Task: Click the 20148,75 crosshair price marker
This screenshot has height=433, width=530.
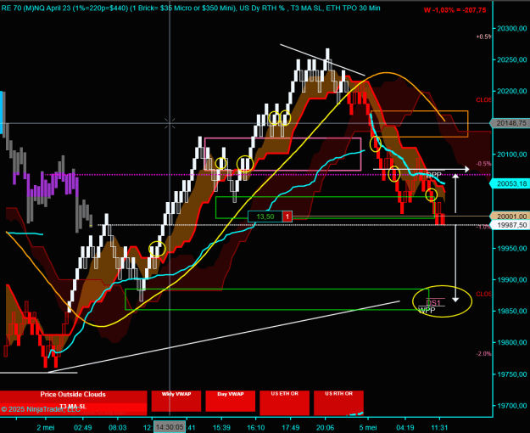Action: coord(510,123)
